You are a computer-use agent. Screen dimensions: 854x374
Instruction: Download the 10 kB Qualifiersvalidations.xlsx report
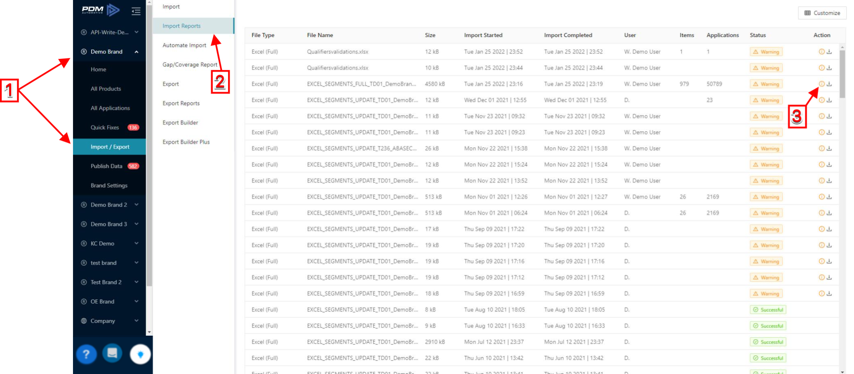[x=829, y=68]
